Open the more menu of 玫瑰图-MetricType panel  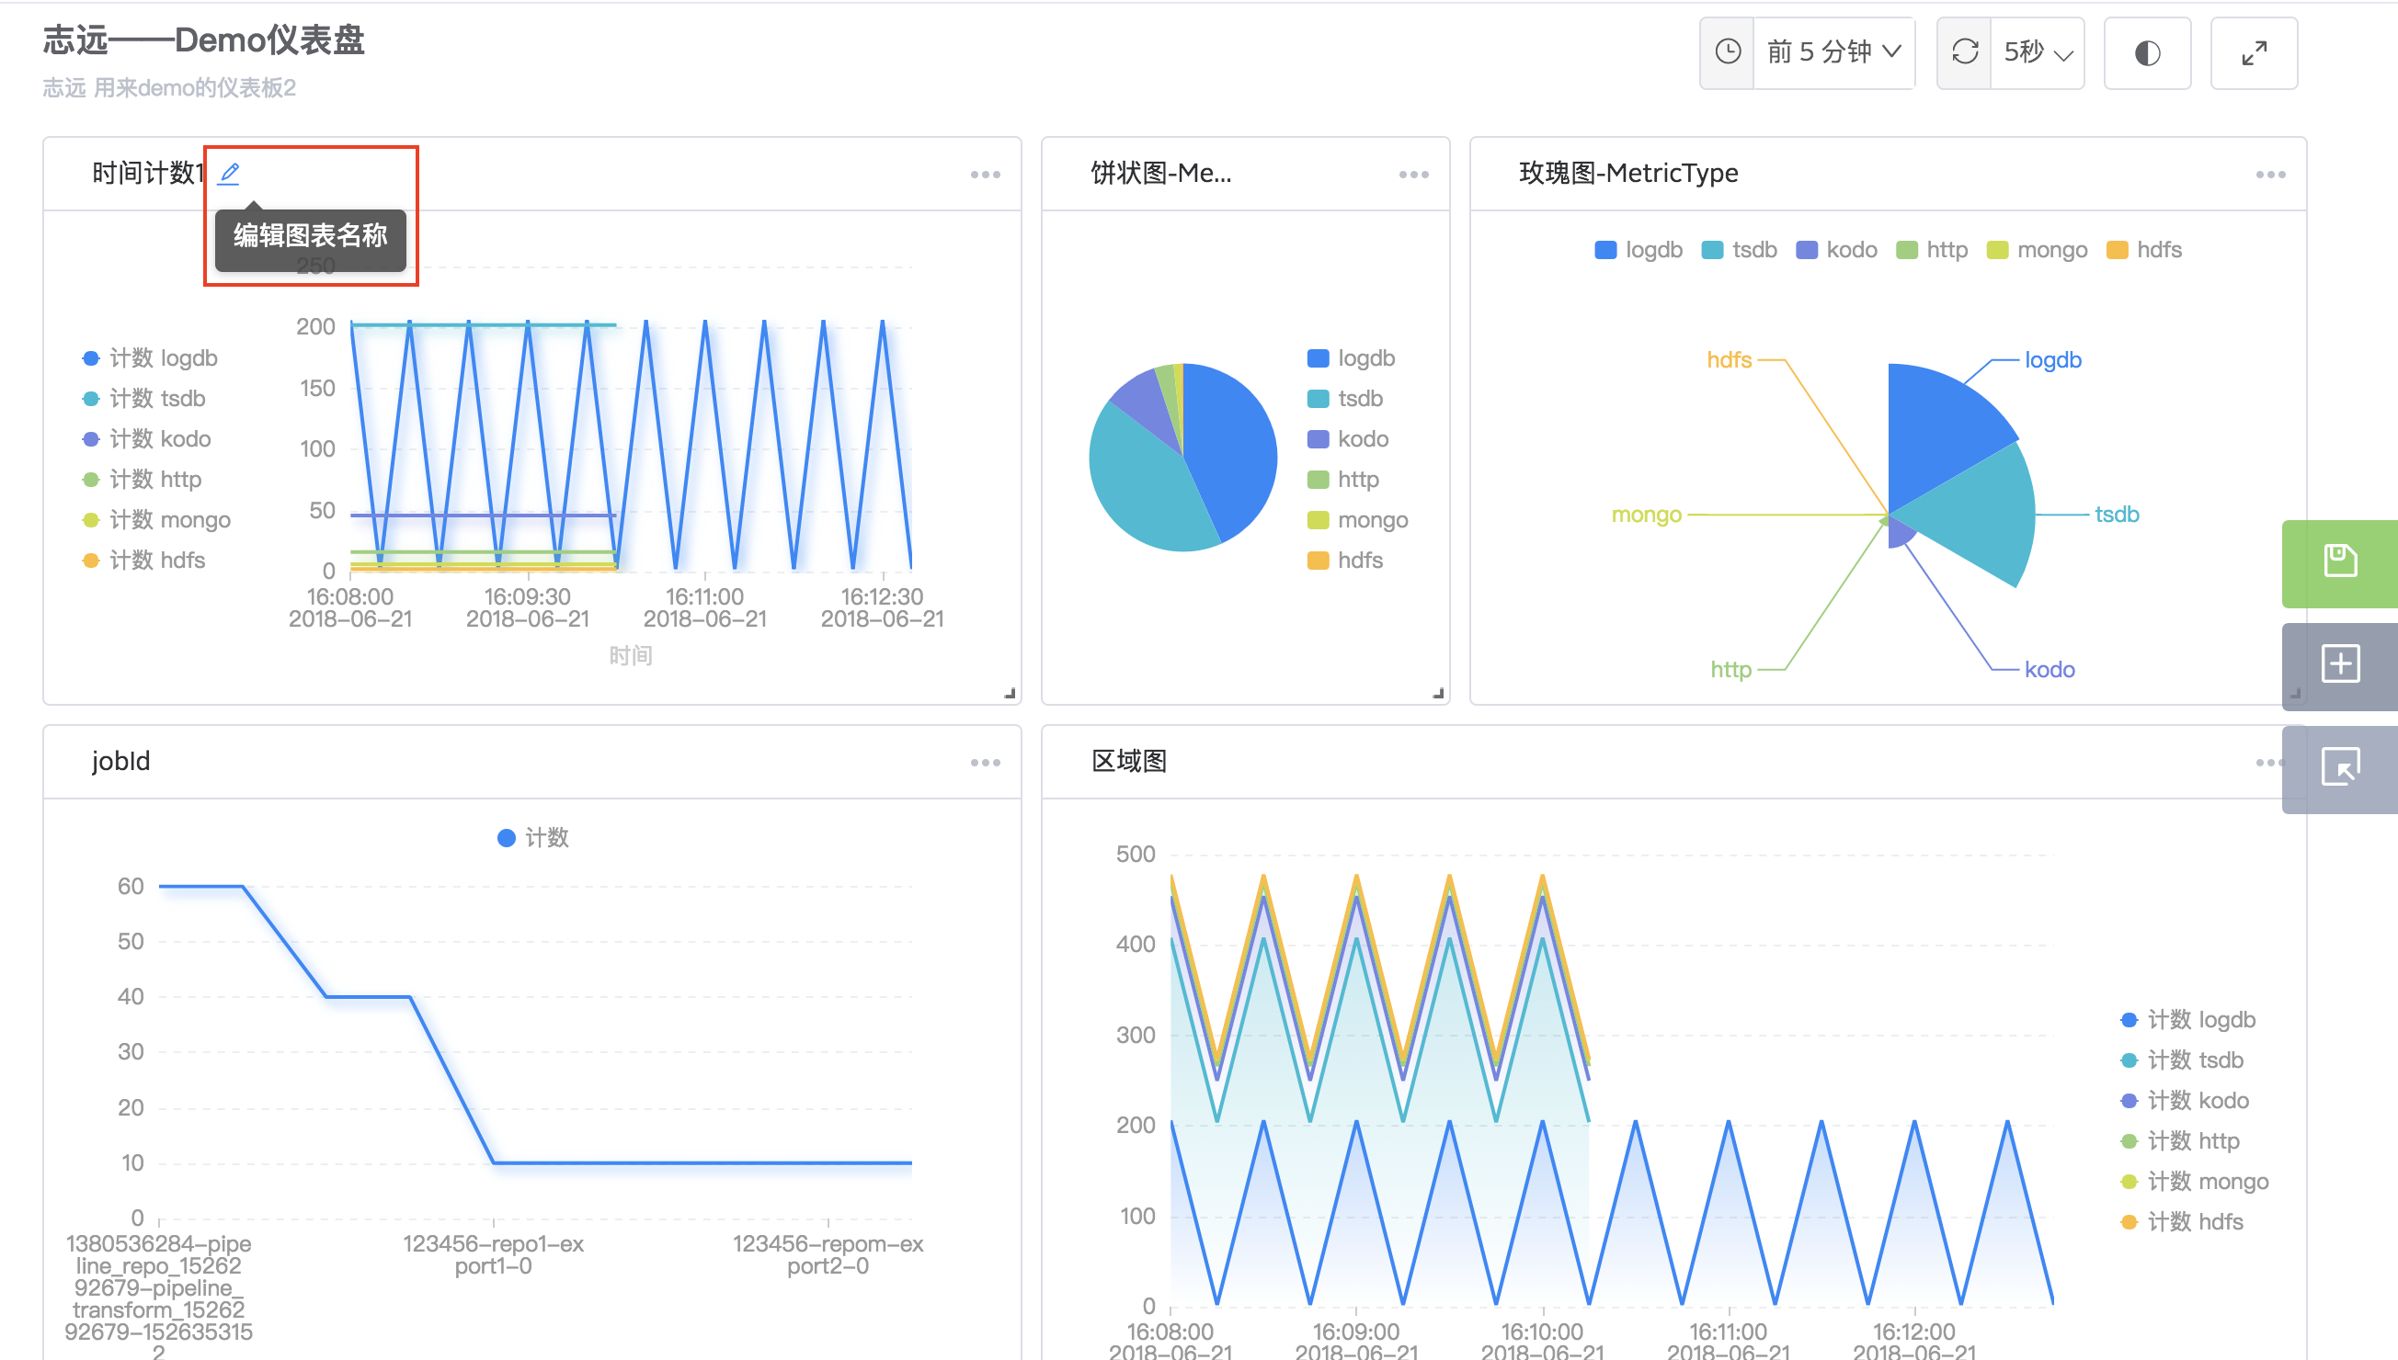click(2270, 175)
